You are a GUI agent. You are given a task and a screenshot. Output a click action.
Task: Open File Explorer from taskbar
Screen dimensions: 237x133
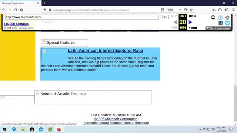click(x=23, y=129)
